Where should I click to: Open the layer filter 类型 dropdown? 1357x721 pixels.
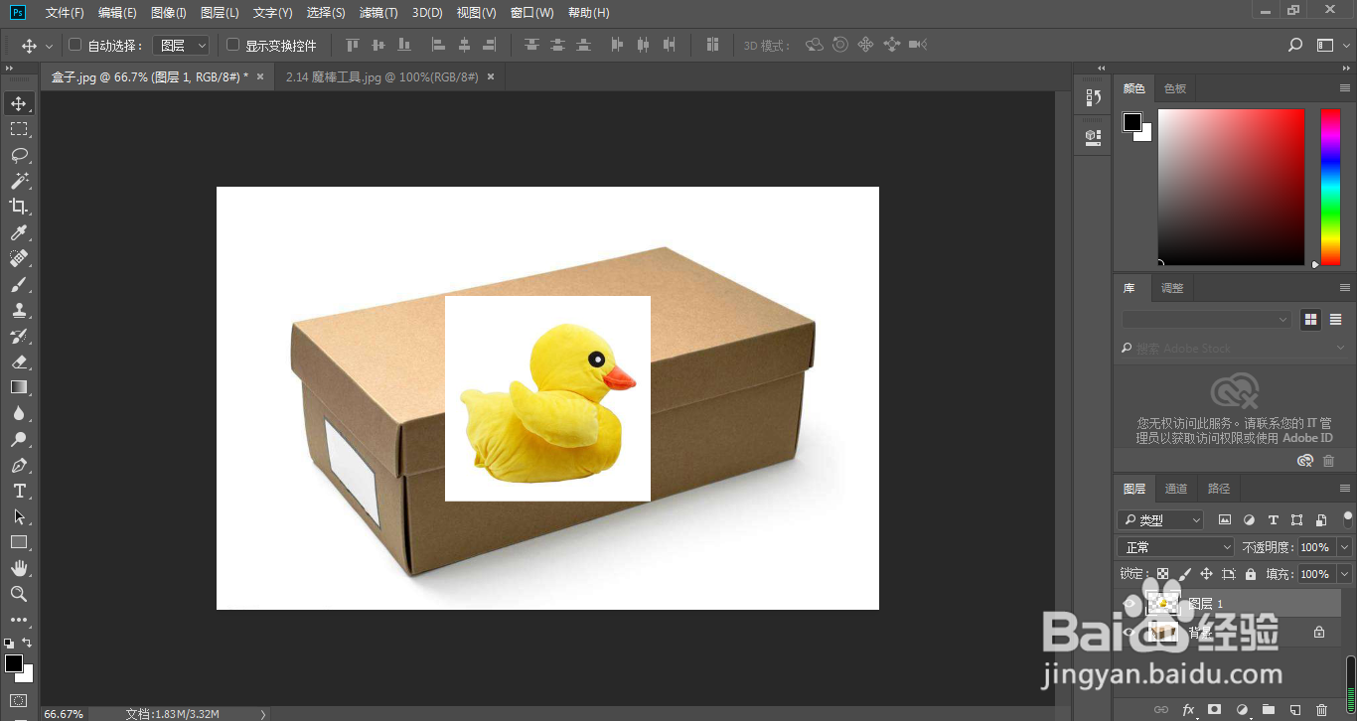click(1160, 519)
